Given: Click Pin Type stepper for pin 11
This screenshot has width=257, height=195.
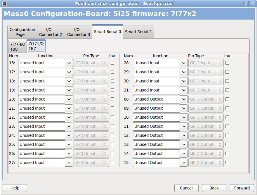Looking at the screenshot, I should (x=220, y=126).
